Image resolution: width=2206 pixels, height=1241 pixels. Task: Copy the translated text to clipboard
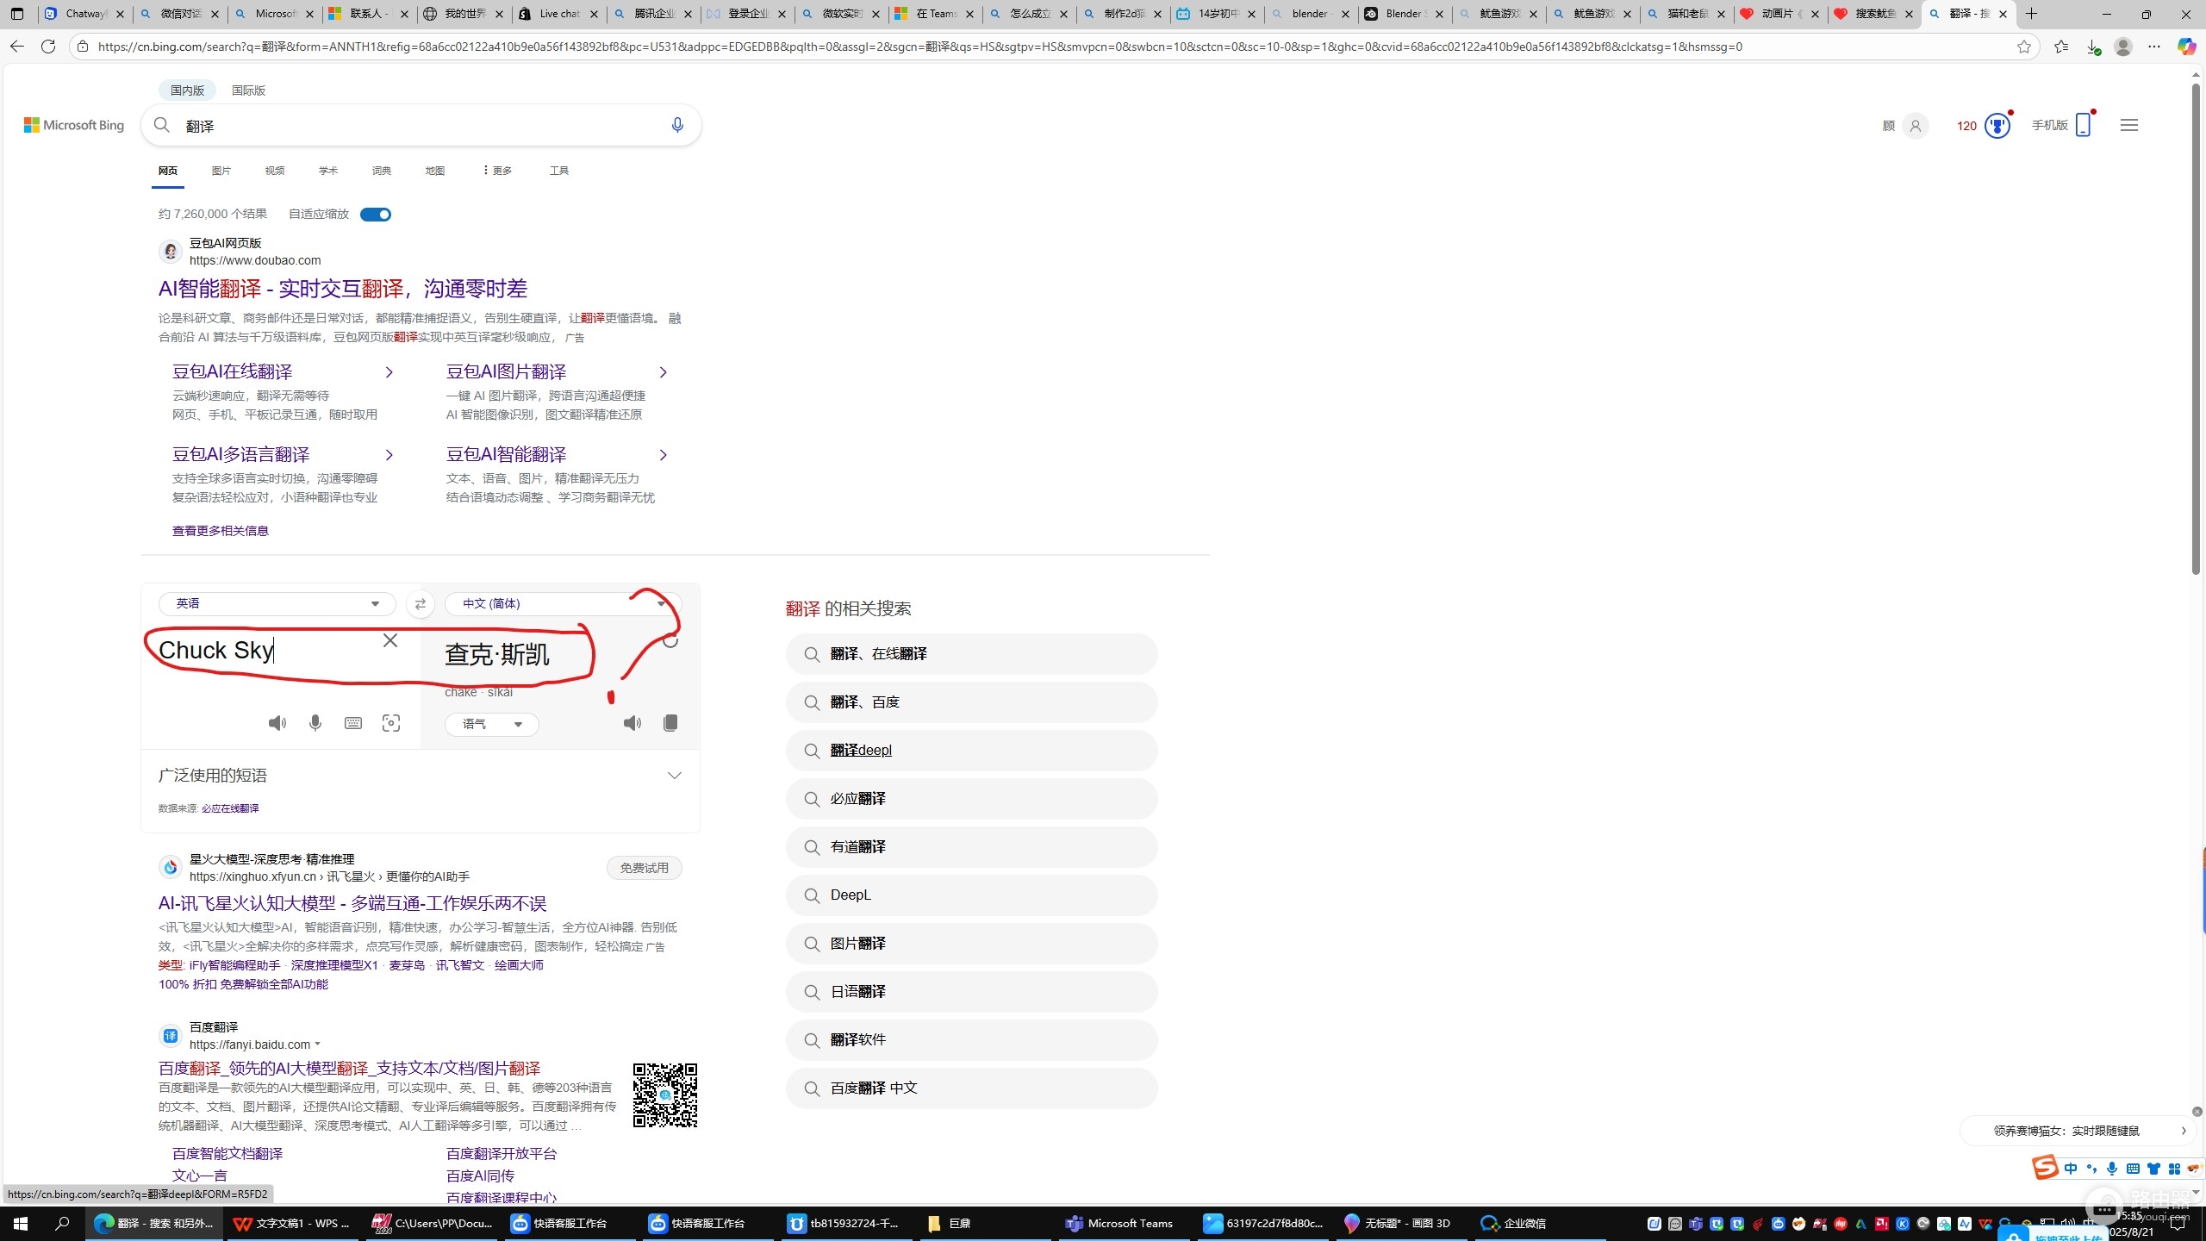pyautogui.click(x=670, y=723)
